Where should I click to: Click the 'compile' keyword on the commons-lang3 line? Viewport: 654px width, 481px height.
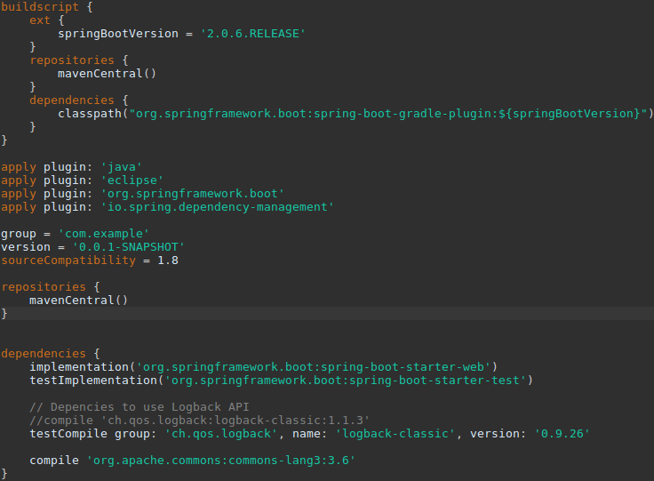tap(54, 461)
